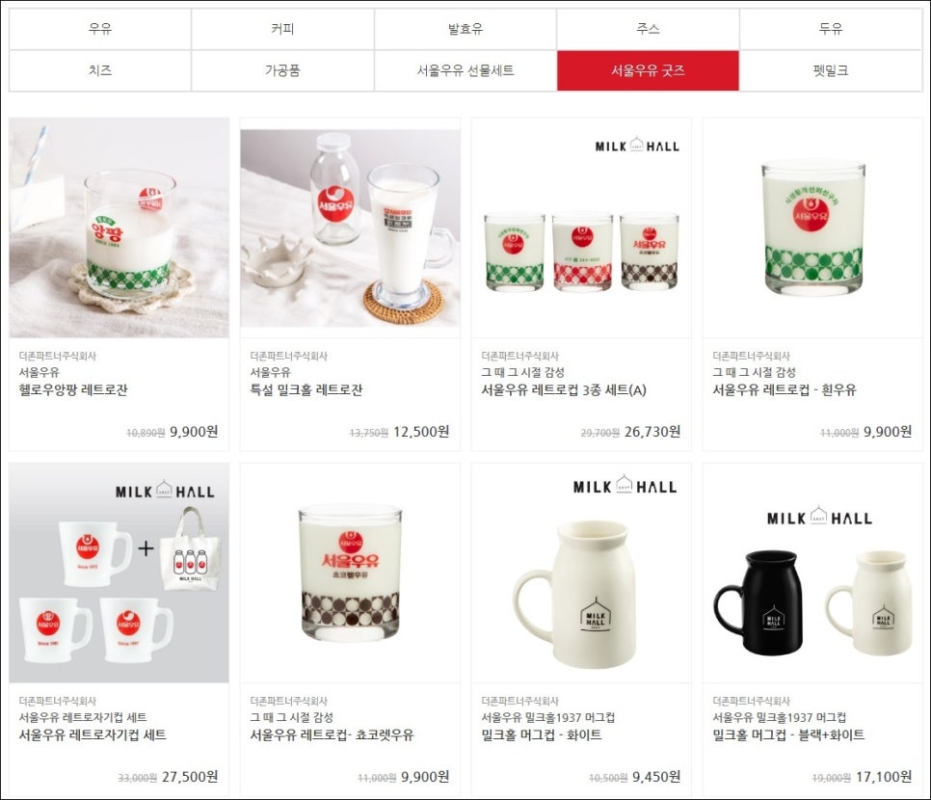Select the 치즈 category tab

(x=100, y=70)
